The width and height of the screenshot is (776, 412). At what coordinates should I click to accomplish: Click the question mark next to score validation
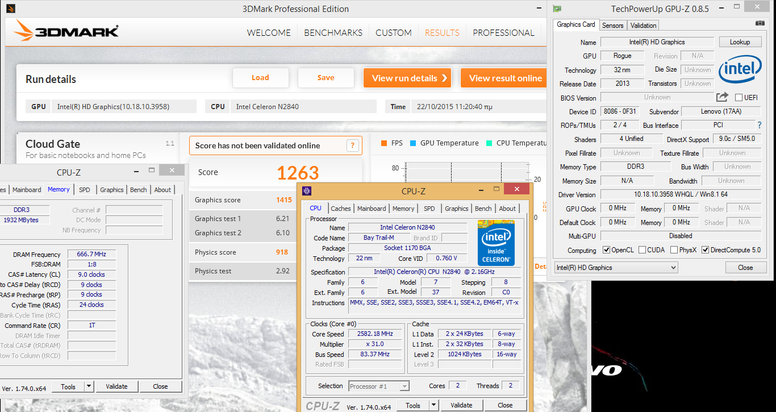coord(353,145)
